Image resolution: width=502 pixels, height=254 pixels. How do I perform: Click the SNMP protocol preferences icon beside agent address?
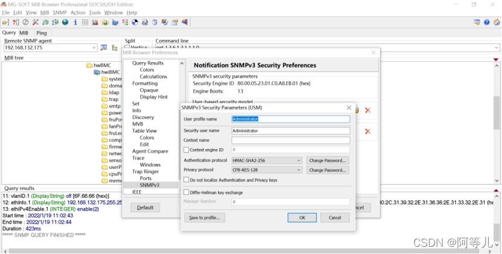coord(104,48)
